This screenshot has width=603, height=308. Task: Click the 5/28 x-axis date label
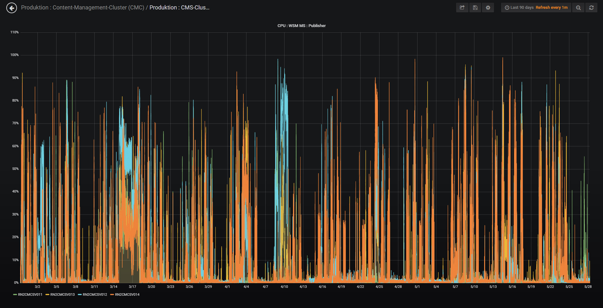coord(588,287)
